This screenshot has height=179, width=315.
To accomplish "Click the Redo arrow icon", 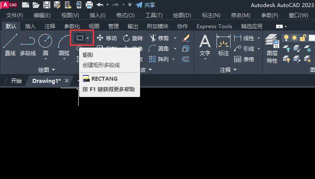I will (116, 4).
